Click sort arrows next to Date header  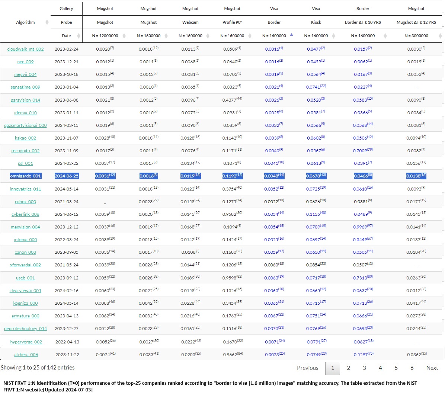[x=79, y=36]
